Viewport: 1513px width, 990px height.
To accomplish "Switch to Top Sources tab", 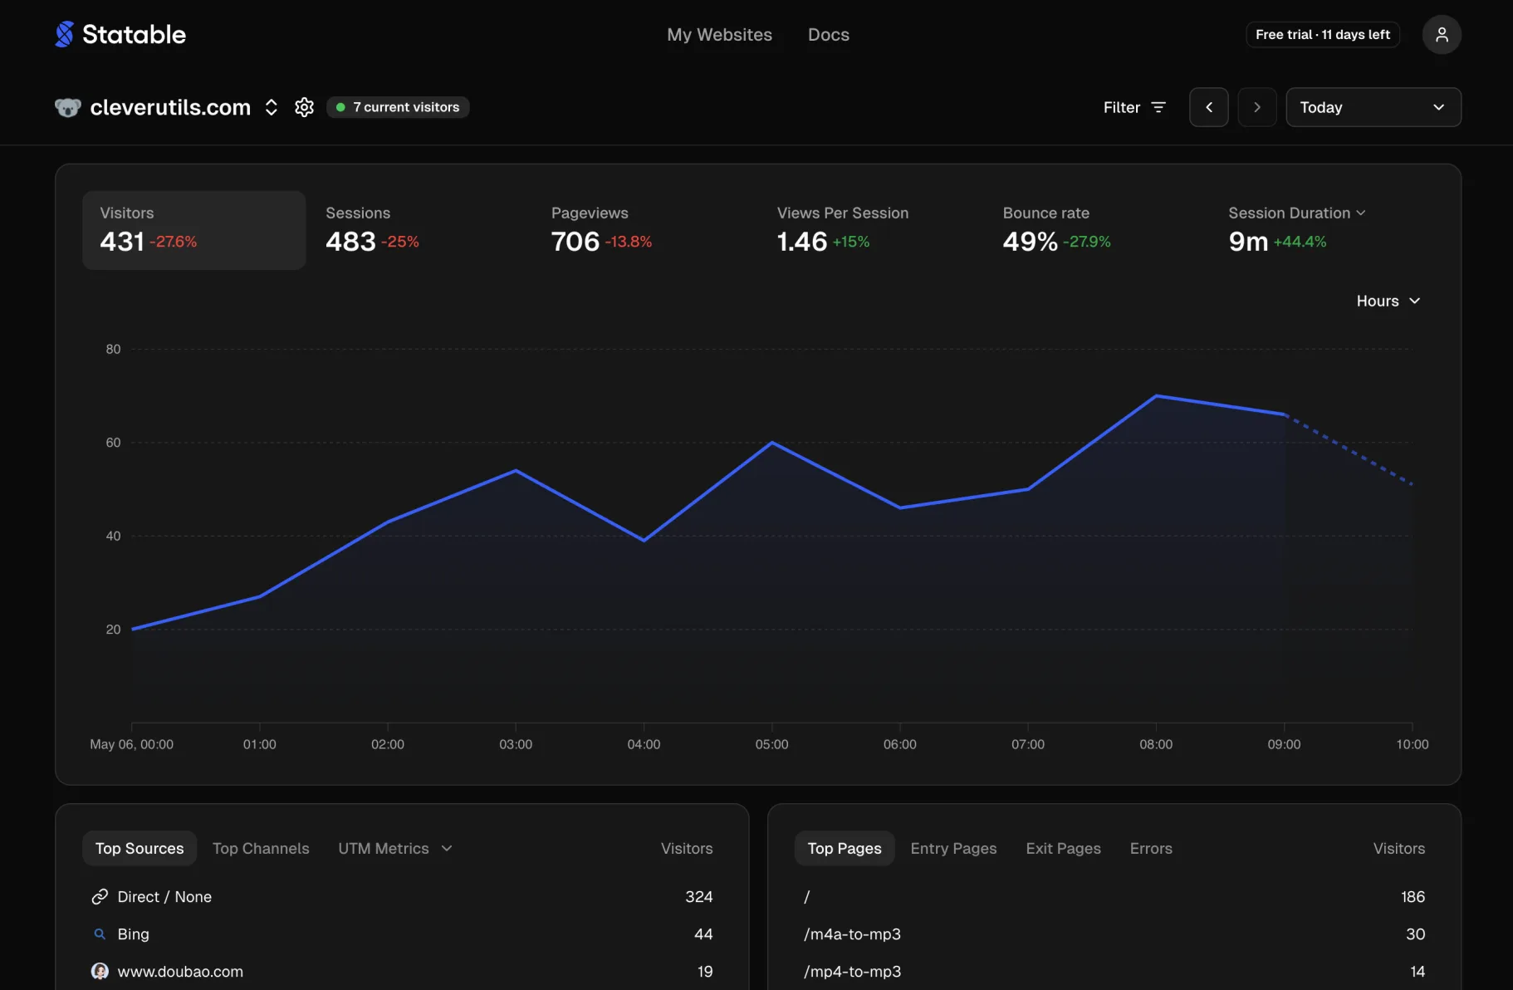I will [140, 849].
